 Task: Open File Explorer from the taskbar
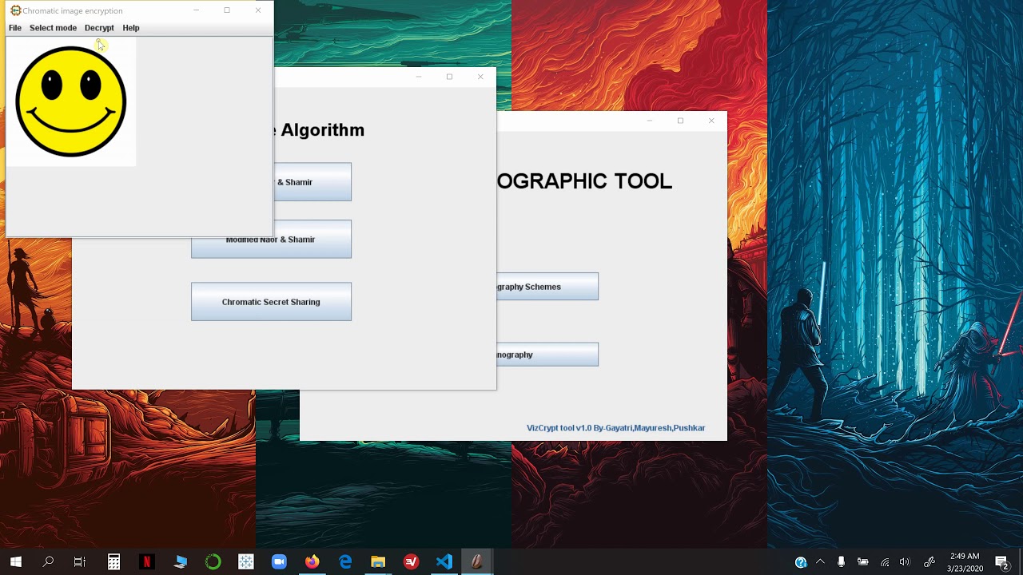pos(378,562)
